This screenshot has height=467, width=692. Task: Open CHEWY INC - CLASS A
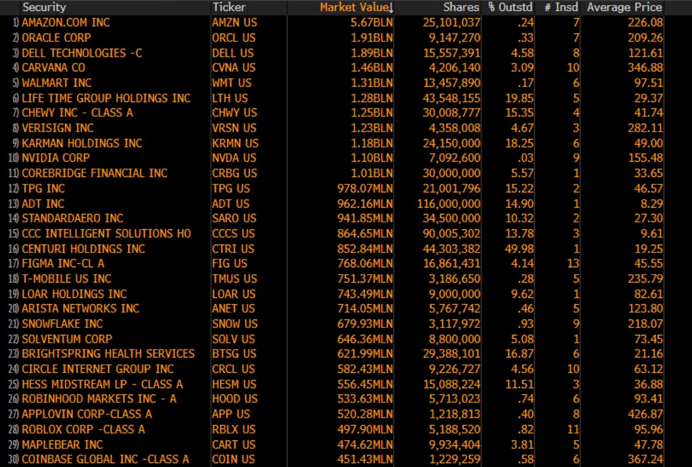coord(77,113)
